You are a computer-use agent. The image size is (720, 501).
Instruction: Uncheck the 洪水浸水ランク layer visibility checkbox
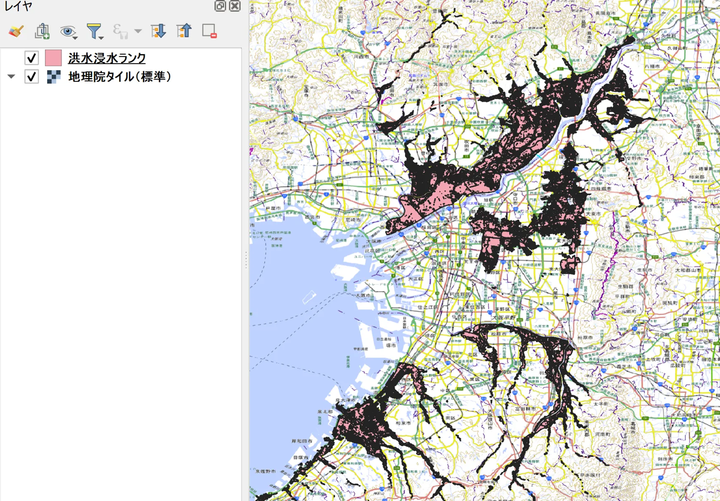pyautogui.click(x=32, y=58)
